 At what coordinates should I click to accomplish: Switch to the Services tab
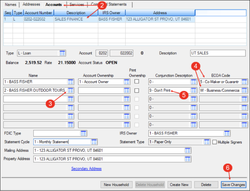77,5
